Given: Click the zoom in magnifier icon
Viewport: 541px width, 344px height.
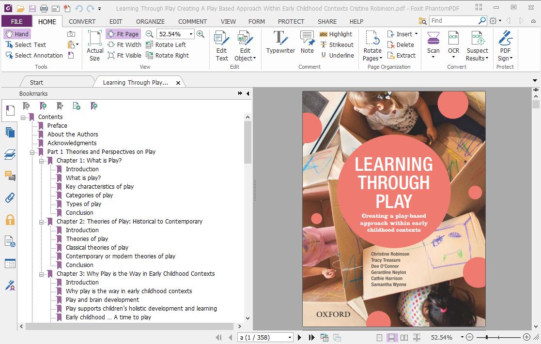Looking at the screenshot, I should [x=201, y=34].
